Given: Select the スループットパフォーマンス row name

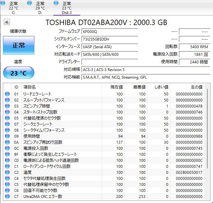Looking at the screenshot, I should click(x=44, y=100).
